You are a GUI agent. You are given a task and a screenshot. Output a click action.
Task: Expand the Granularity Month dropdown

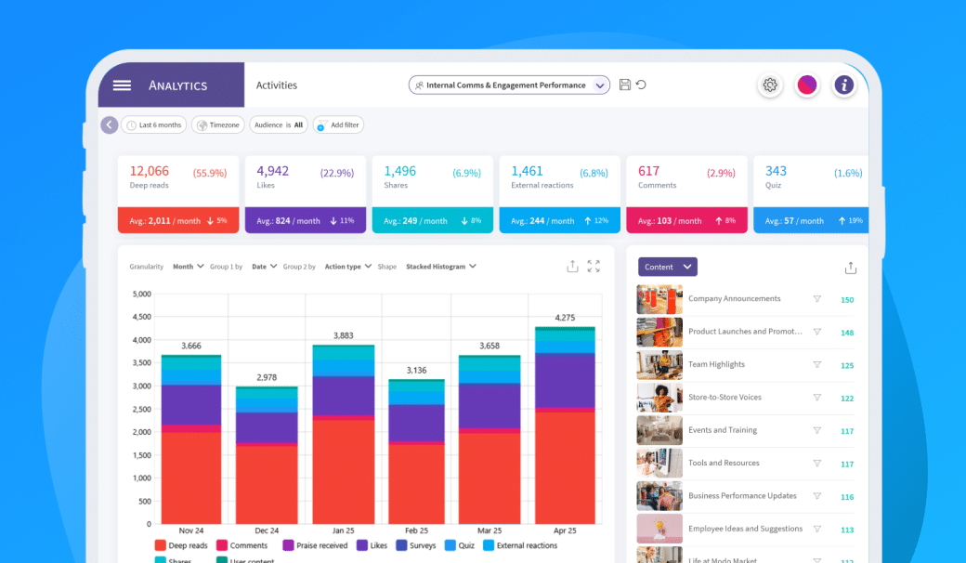tap(189, 267)
